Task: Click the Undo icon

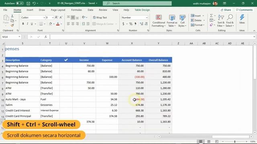Action: 34,3
